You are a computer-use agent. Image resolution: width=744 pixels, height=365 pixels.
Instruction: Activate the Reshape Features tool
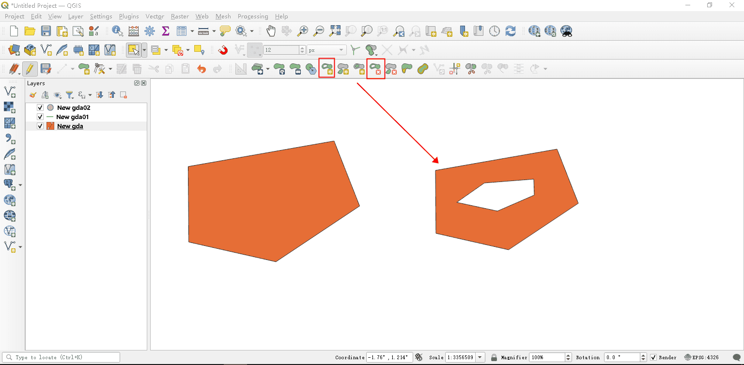click(407, 69)
